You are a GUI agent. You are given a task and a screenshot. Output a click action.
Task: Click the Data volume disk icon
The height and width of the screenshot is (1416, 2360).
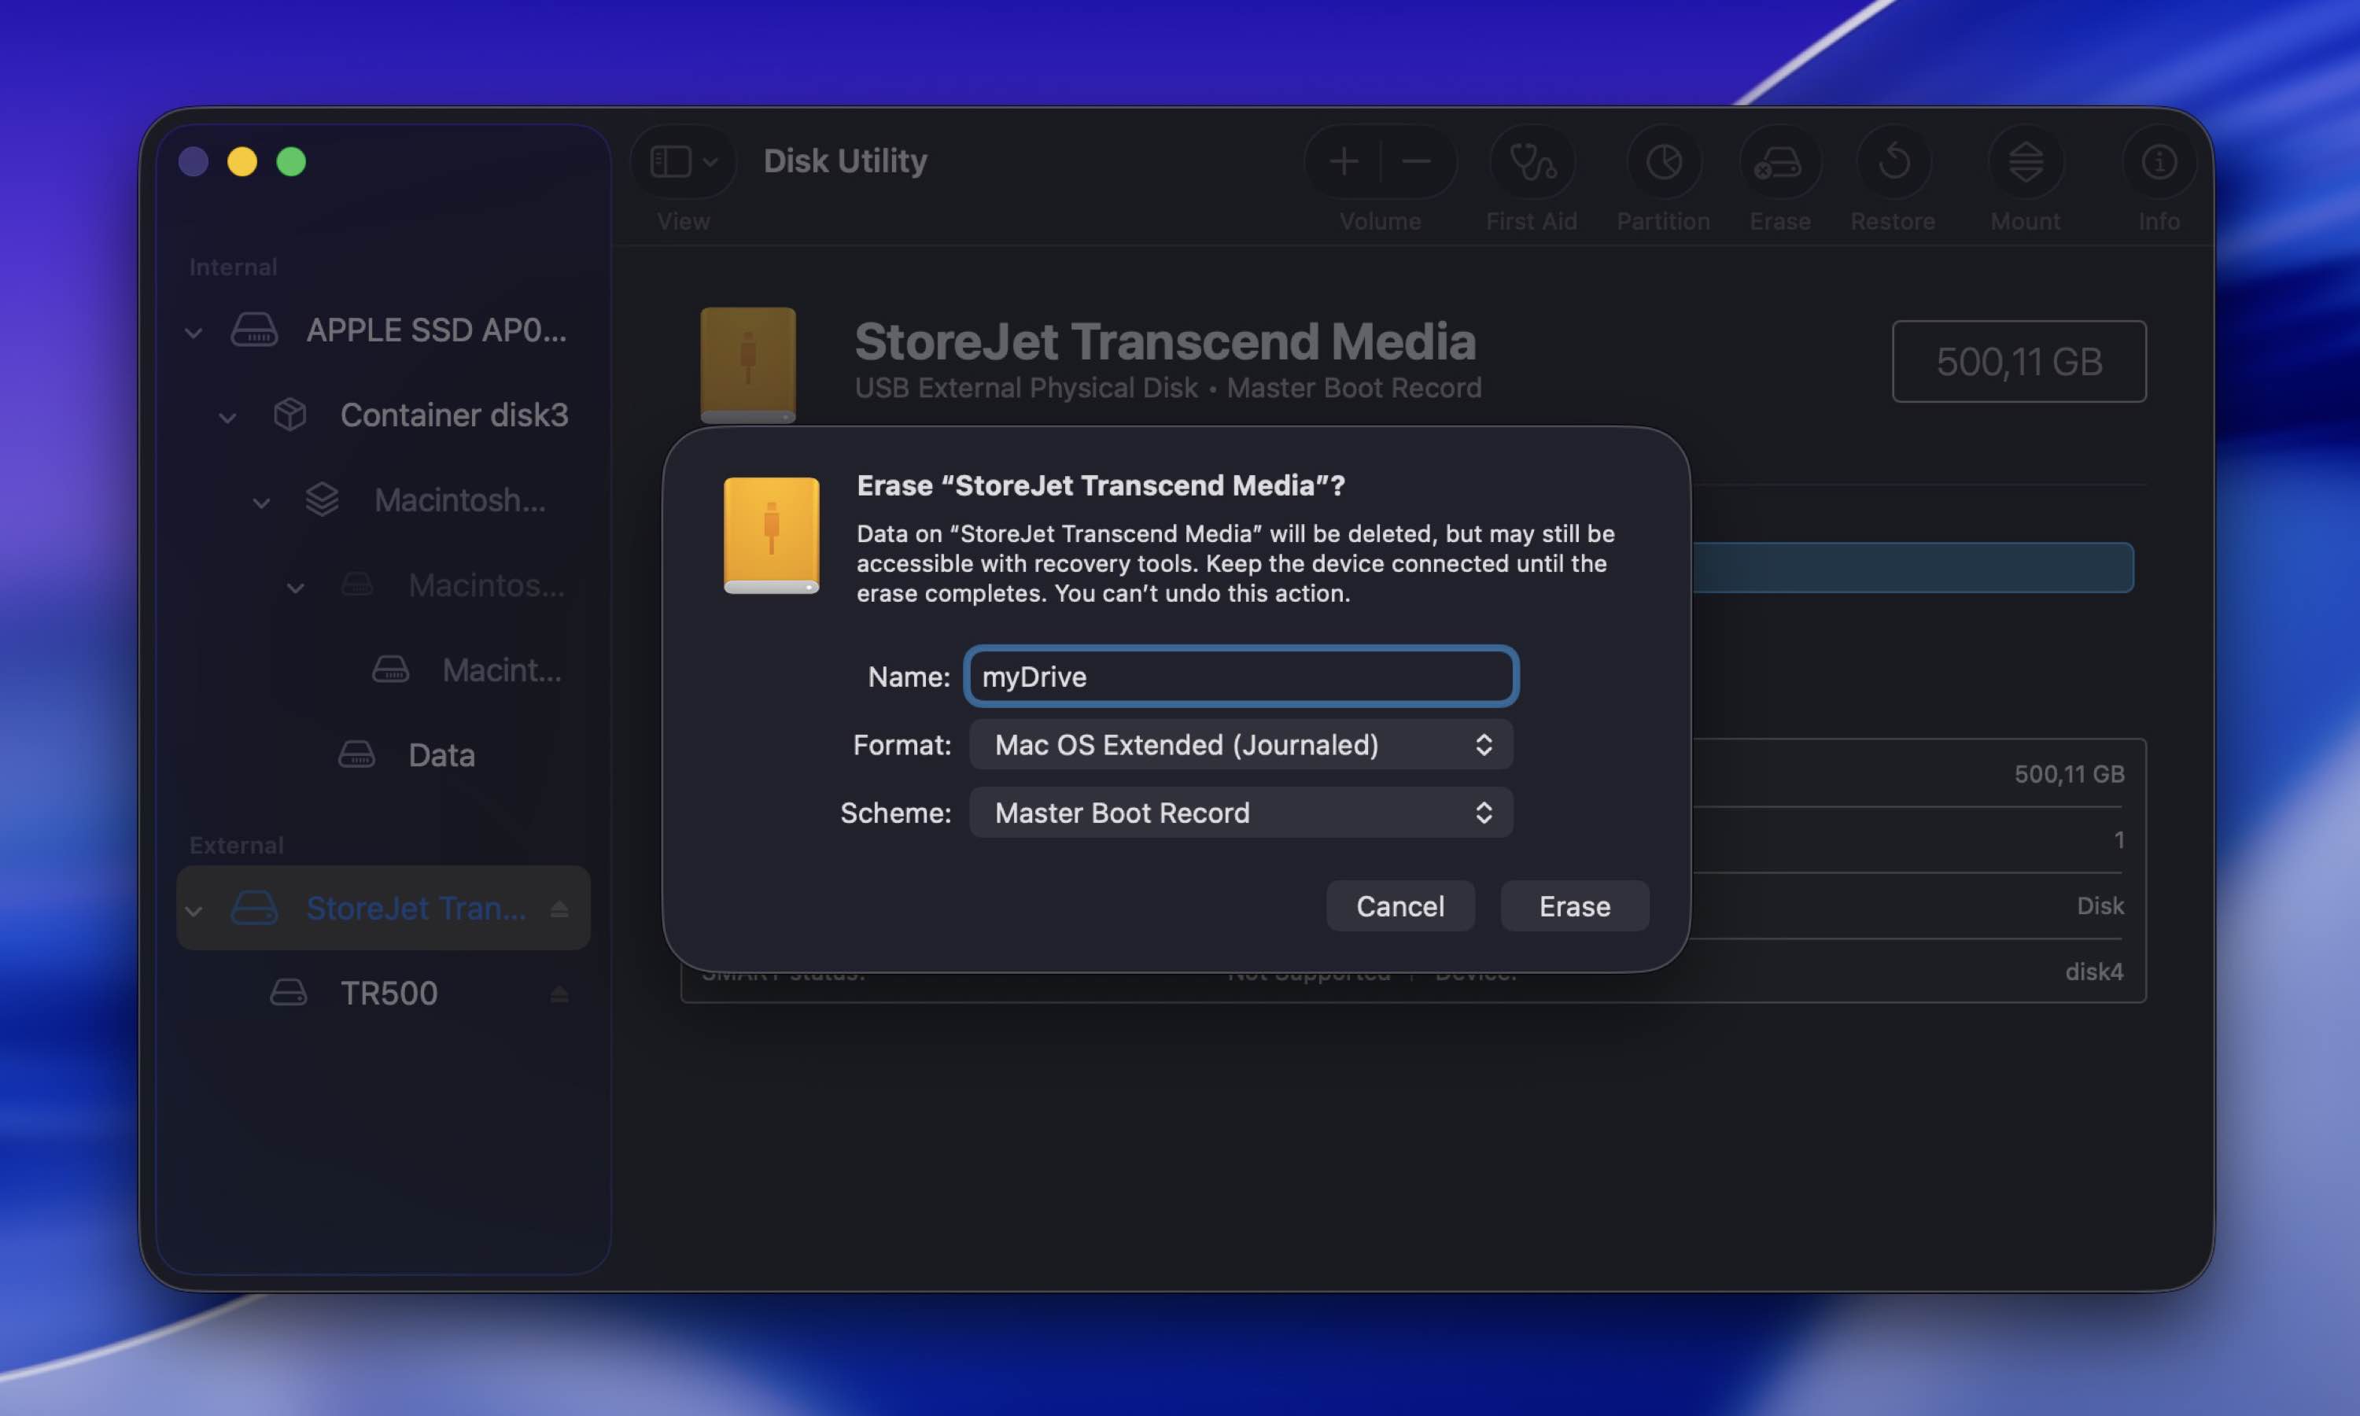tap(357, 754)
